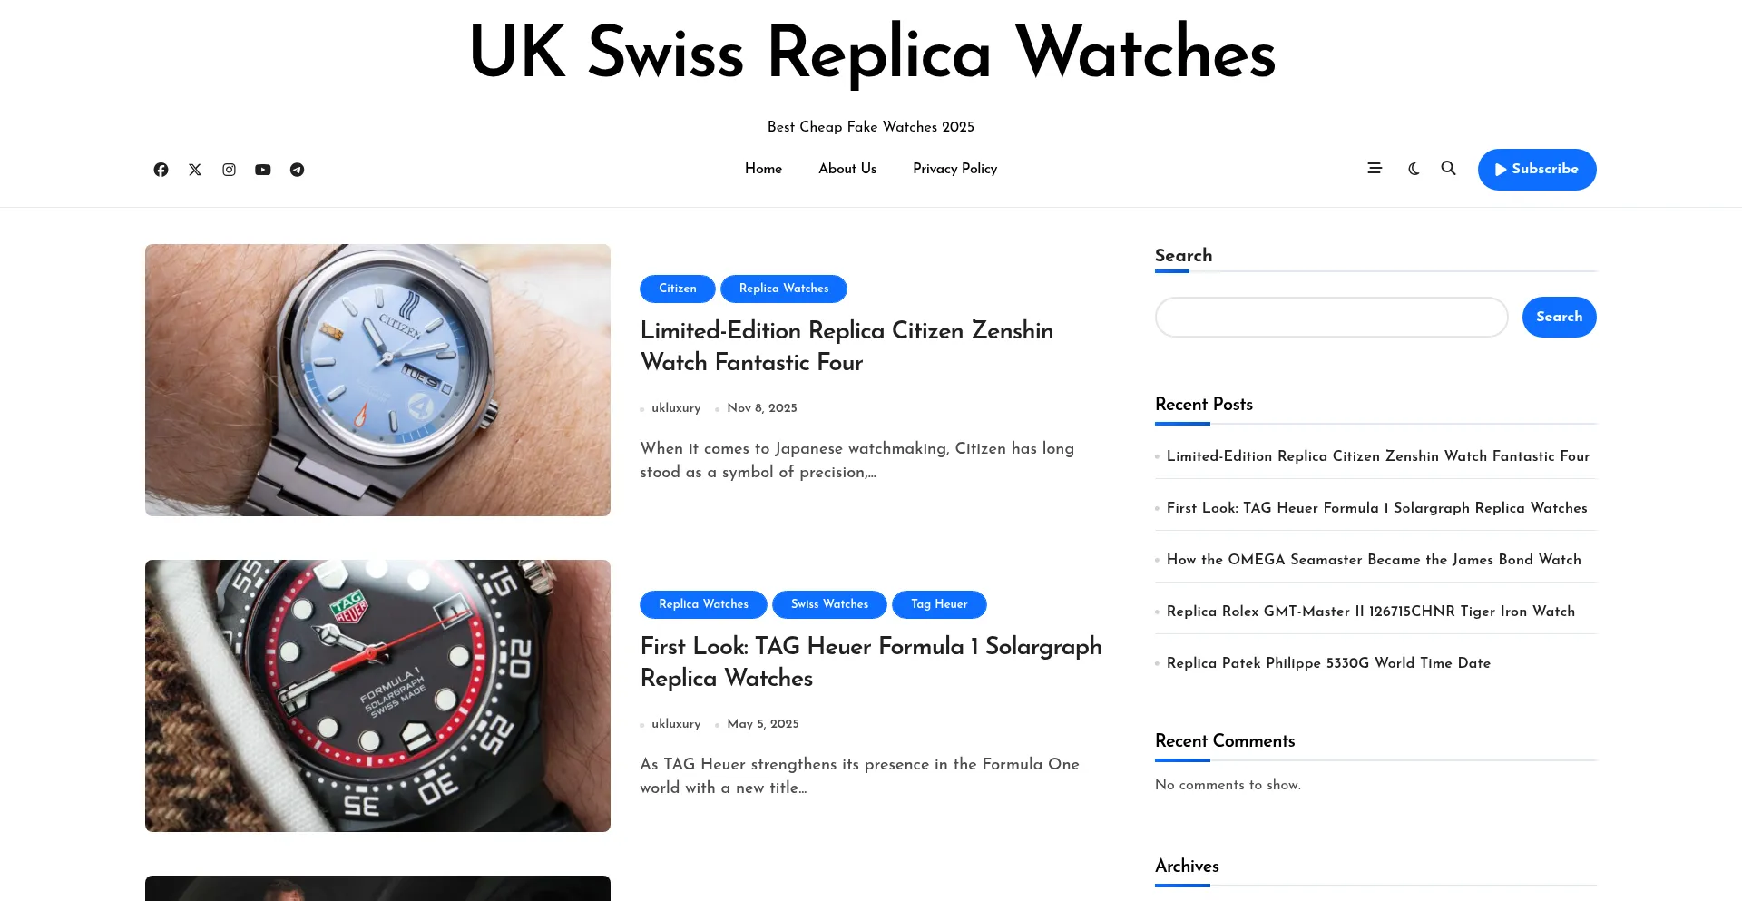The width and height of the screenshot is (1742, 901).
Task: Open the TAG Heuer Formula 1 post title
Action: tap(871, 662)
